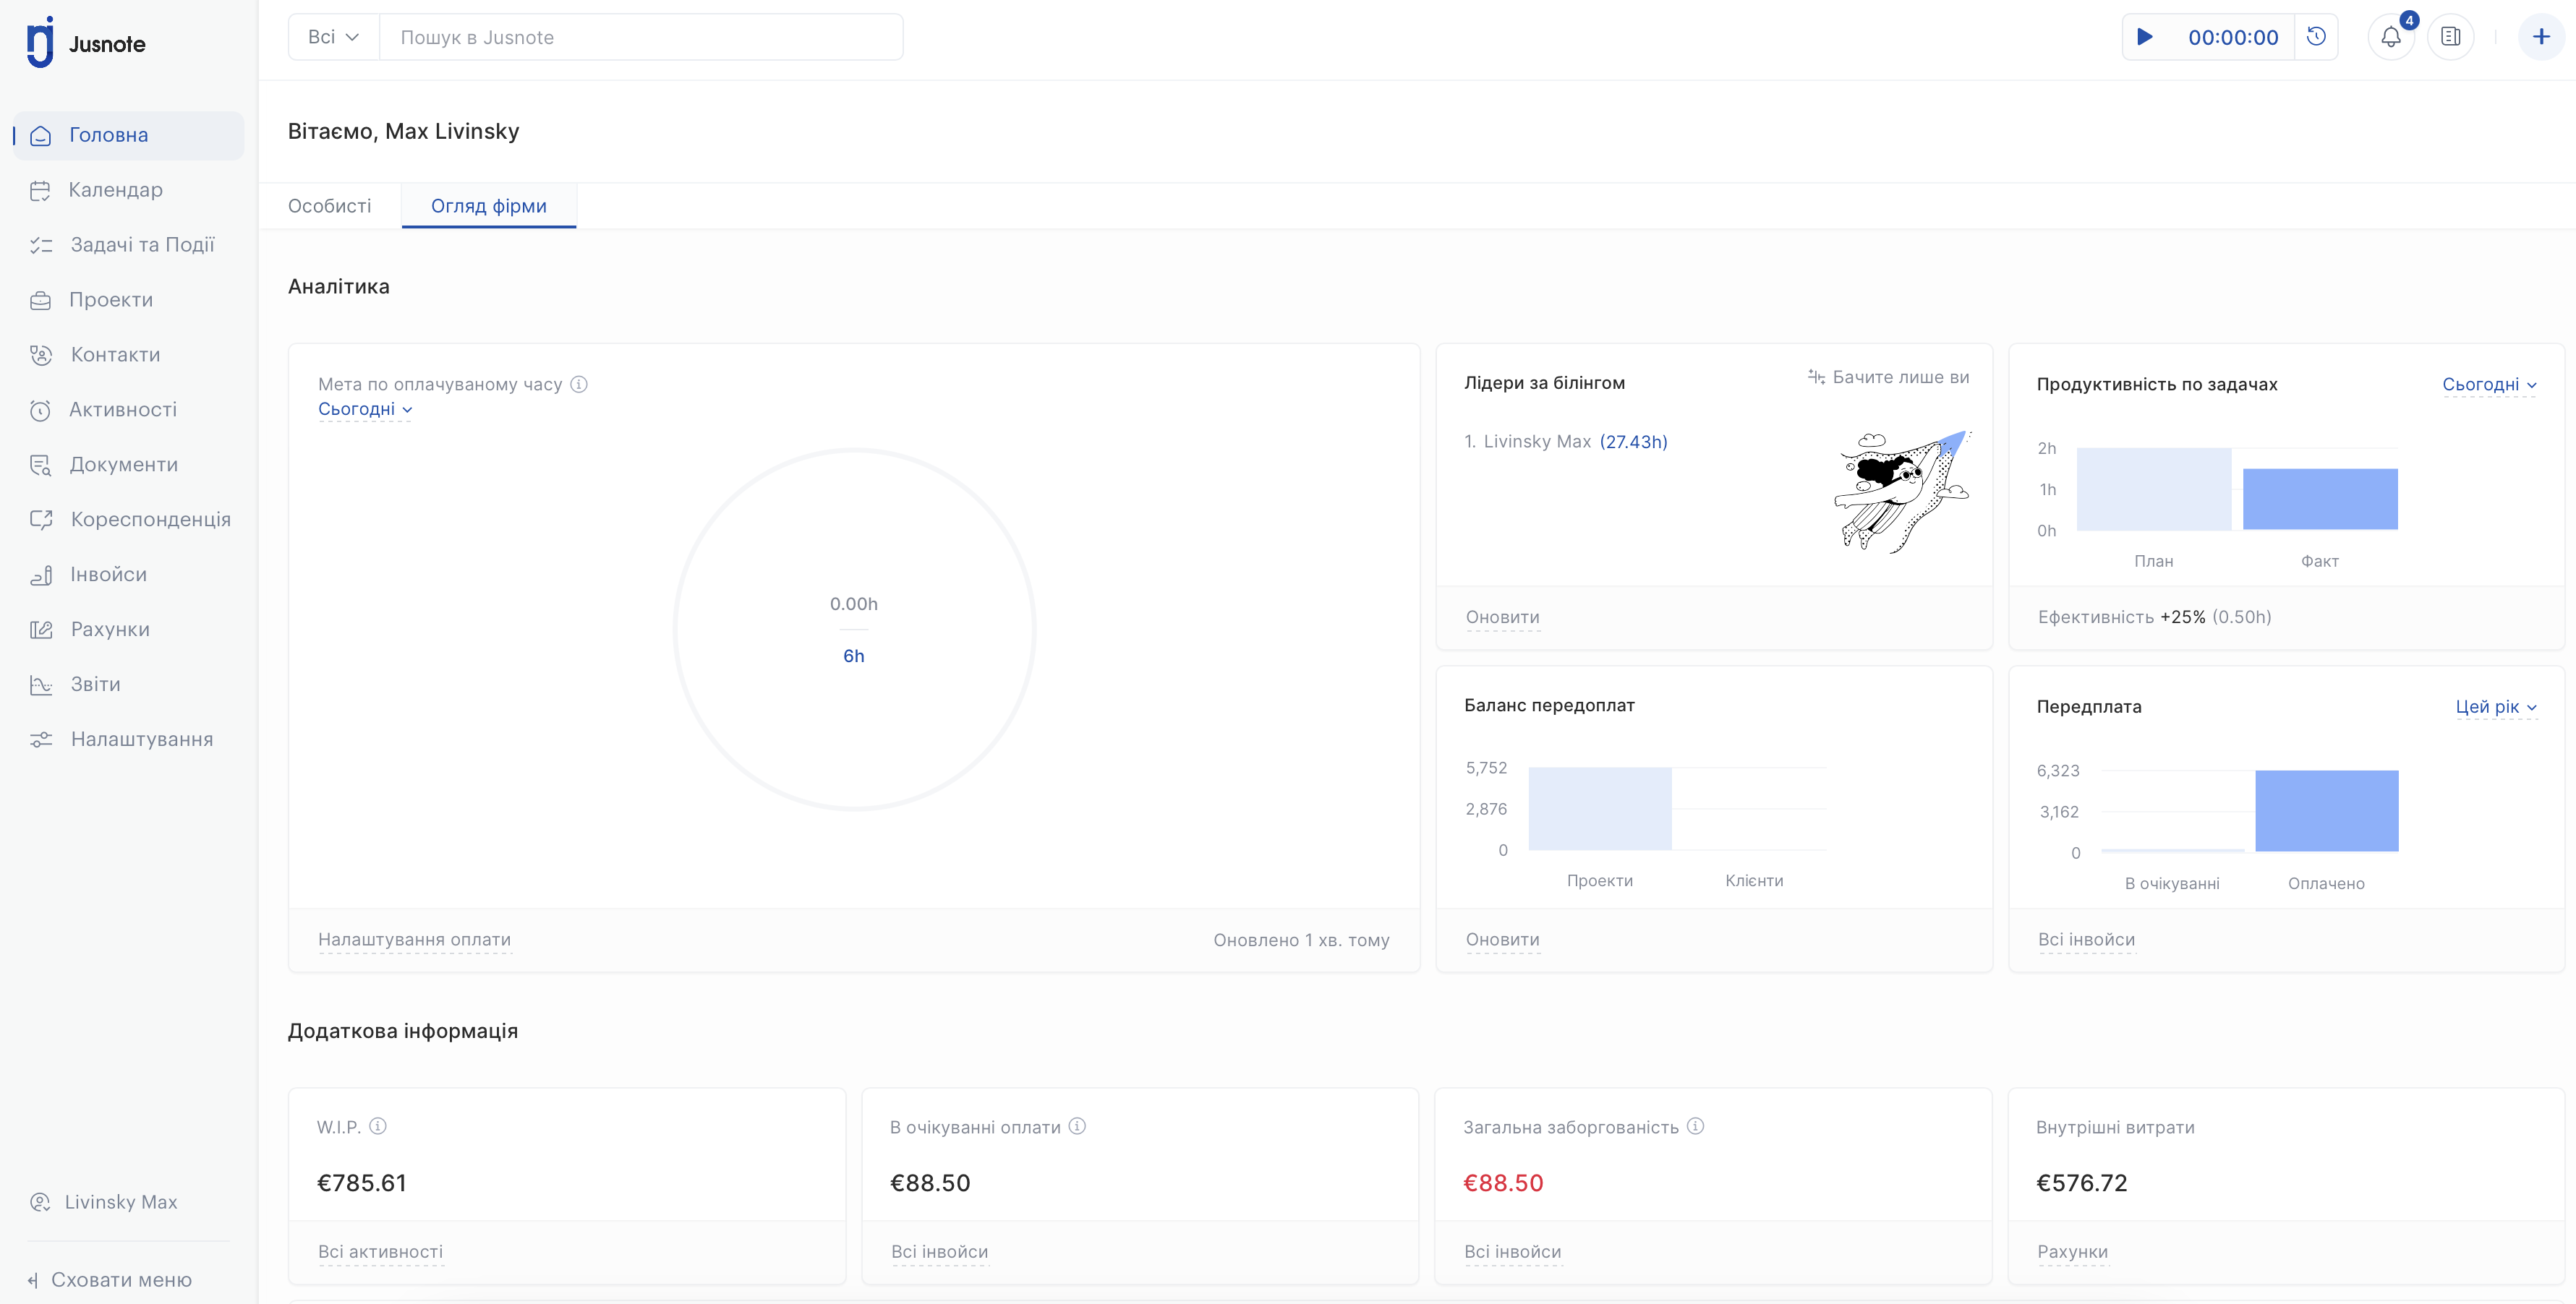Viewport: 2576px width, 1304px height.
Task: Open the Всі search filter dropdown
Action: pos(333,37)
